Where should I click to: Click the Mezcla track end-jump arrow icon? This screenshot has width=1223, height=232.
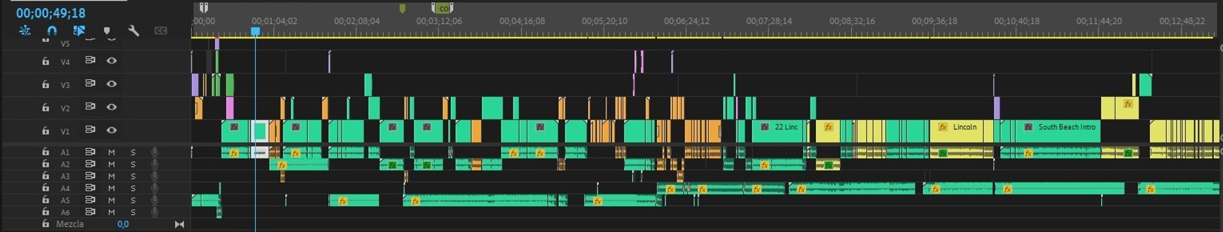click(x=179, y=224)
